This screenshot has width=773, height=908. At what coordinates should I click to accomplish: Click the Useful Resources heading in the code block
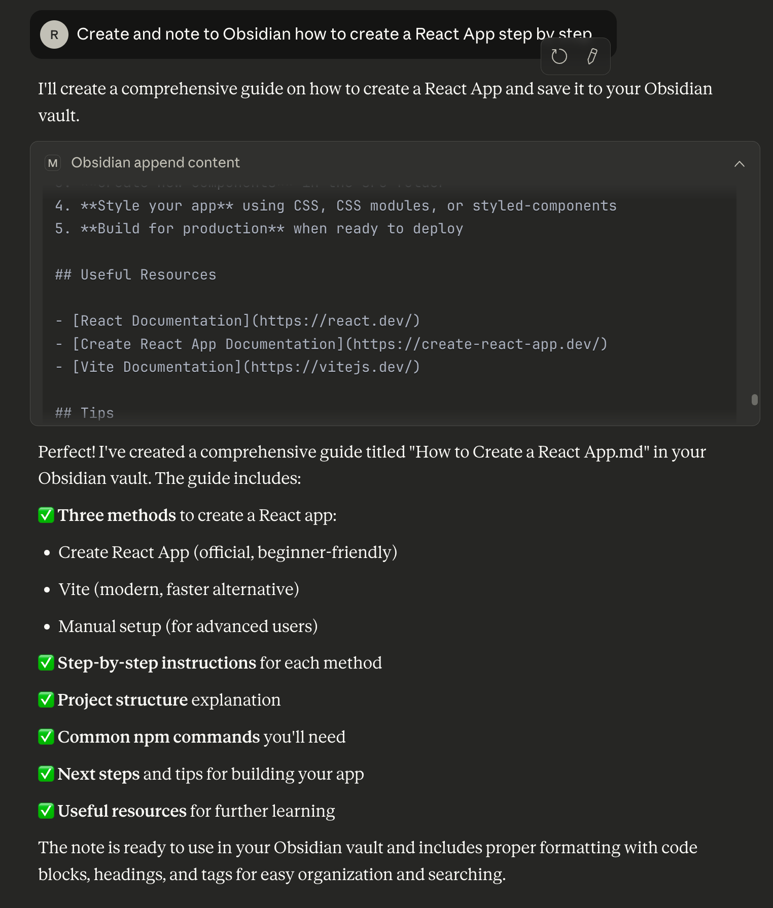click(x=135, y=275)
